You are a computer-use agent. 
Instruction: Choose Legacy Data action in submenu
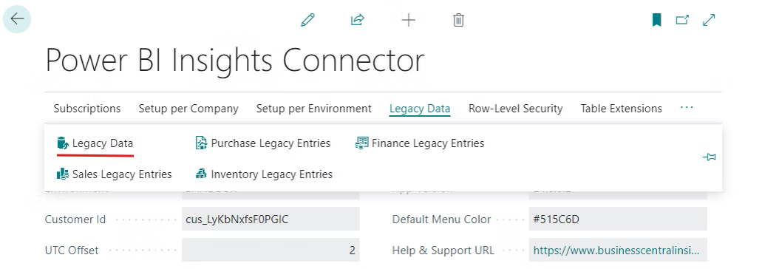pos(103,143)
